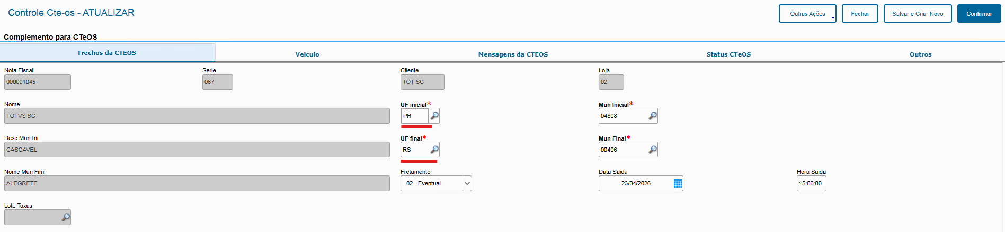This screenshot has width=1005, height=232.
Task: Open UF inicial lookup magnifier
Action: pos(434,116)
